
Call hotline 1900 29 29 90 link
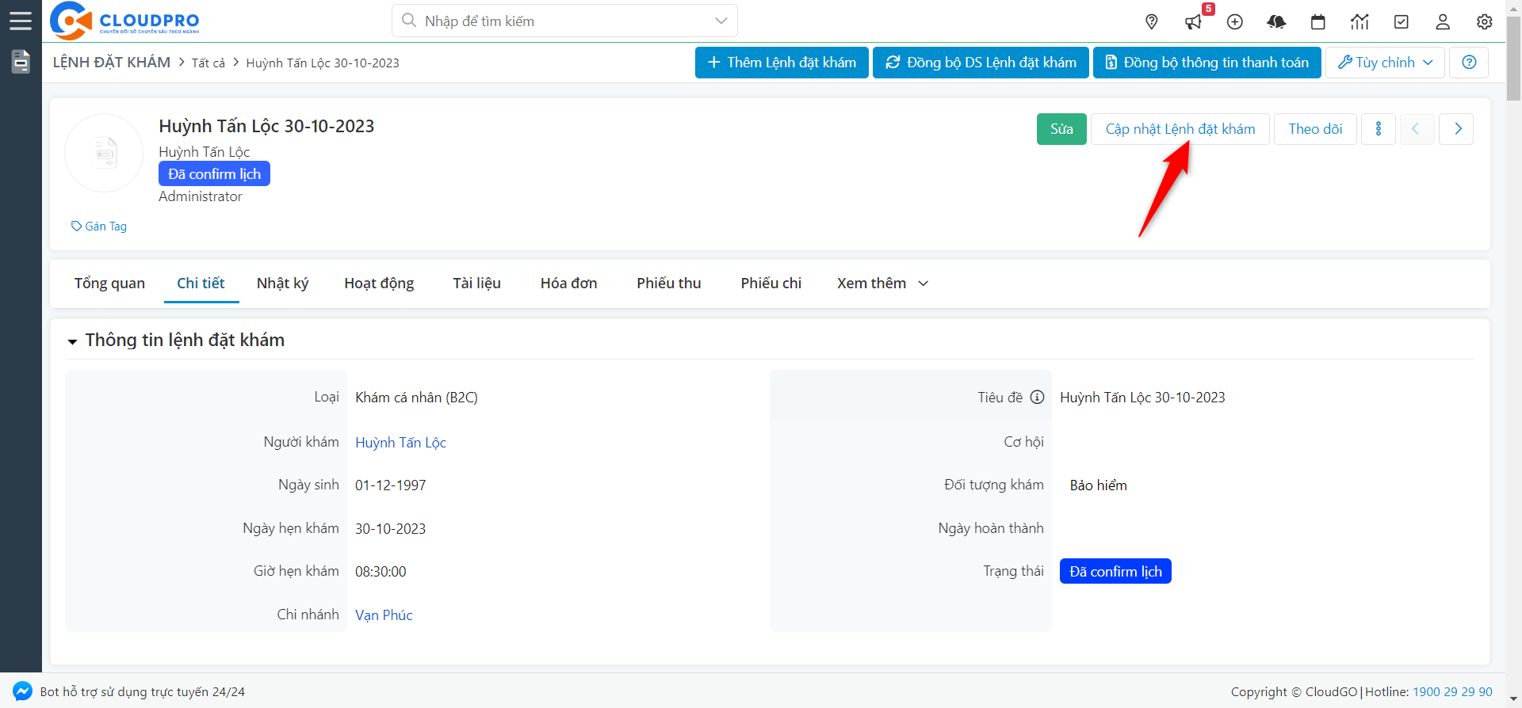coord(1452,691)
